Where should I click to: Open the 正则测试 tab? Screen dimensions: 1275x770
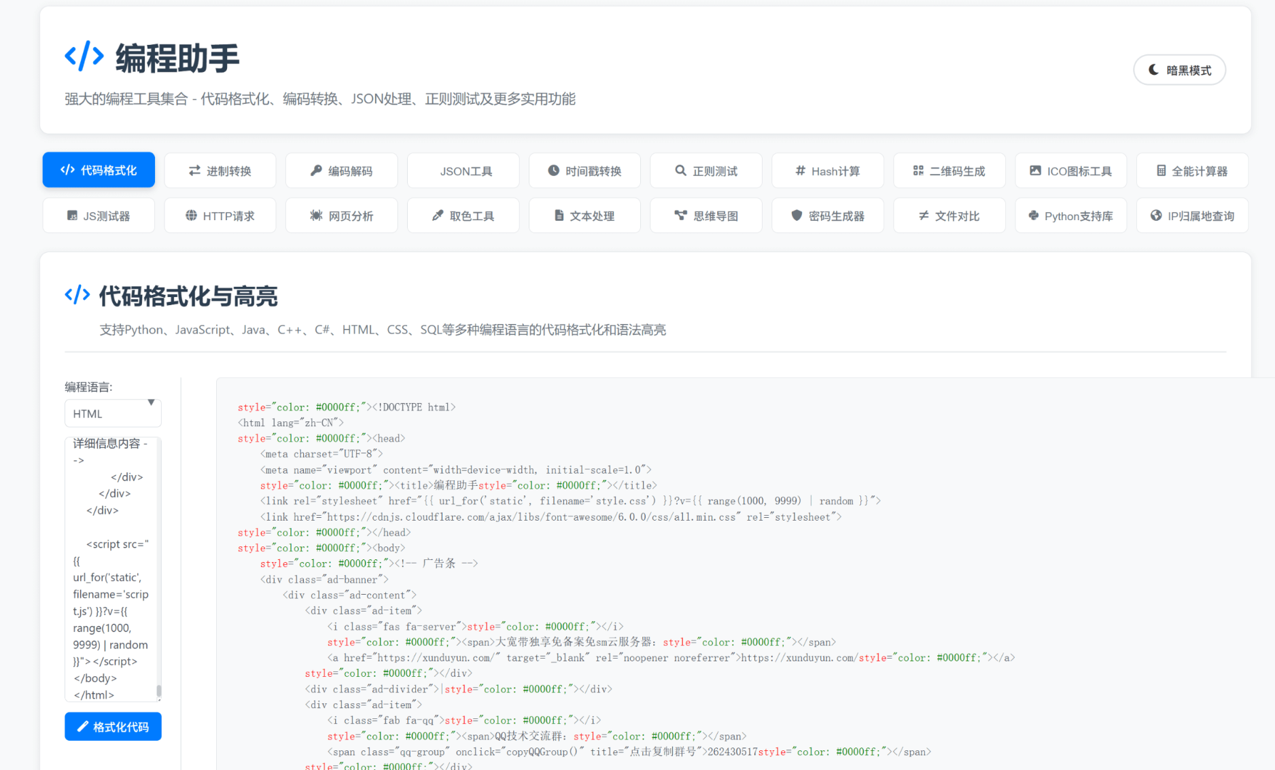pos(706,171)
